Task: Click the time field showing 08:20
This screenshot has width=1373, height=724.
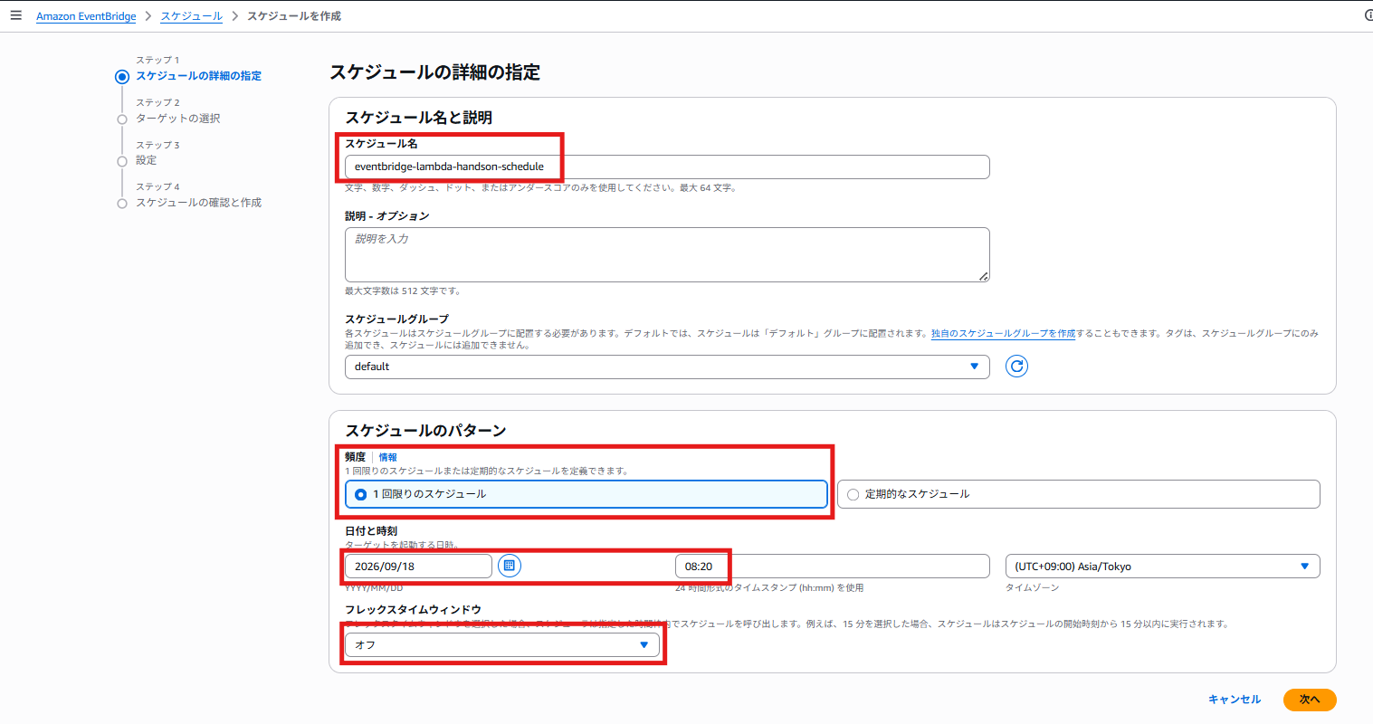Action: 833,567
